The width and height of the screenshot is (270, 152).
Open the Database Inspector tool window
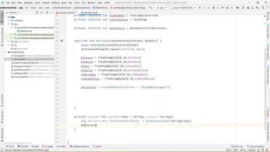79,147
